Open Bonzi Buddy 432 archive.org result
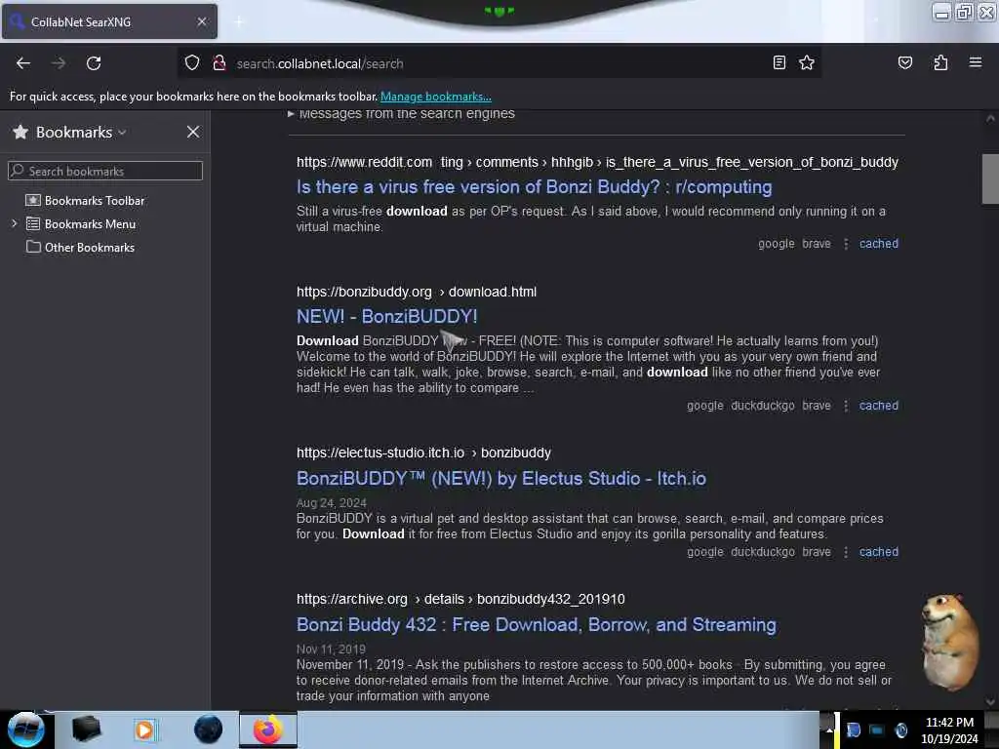Image resolution: width=999 pixels, height=749 pixels. 536,624
